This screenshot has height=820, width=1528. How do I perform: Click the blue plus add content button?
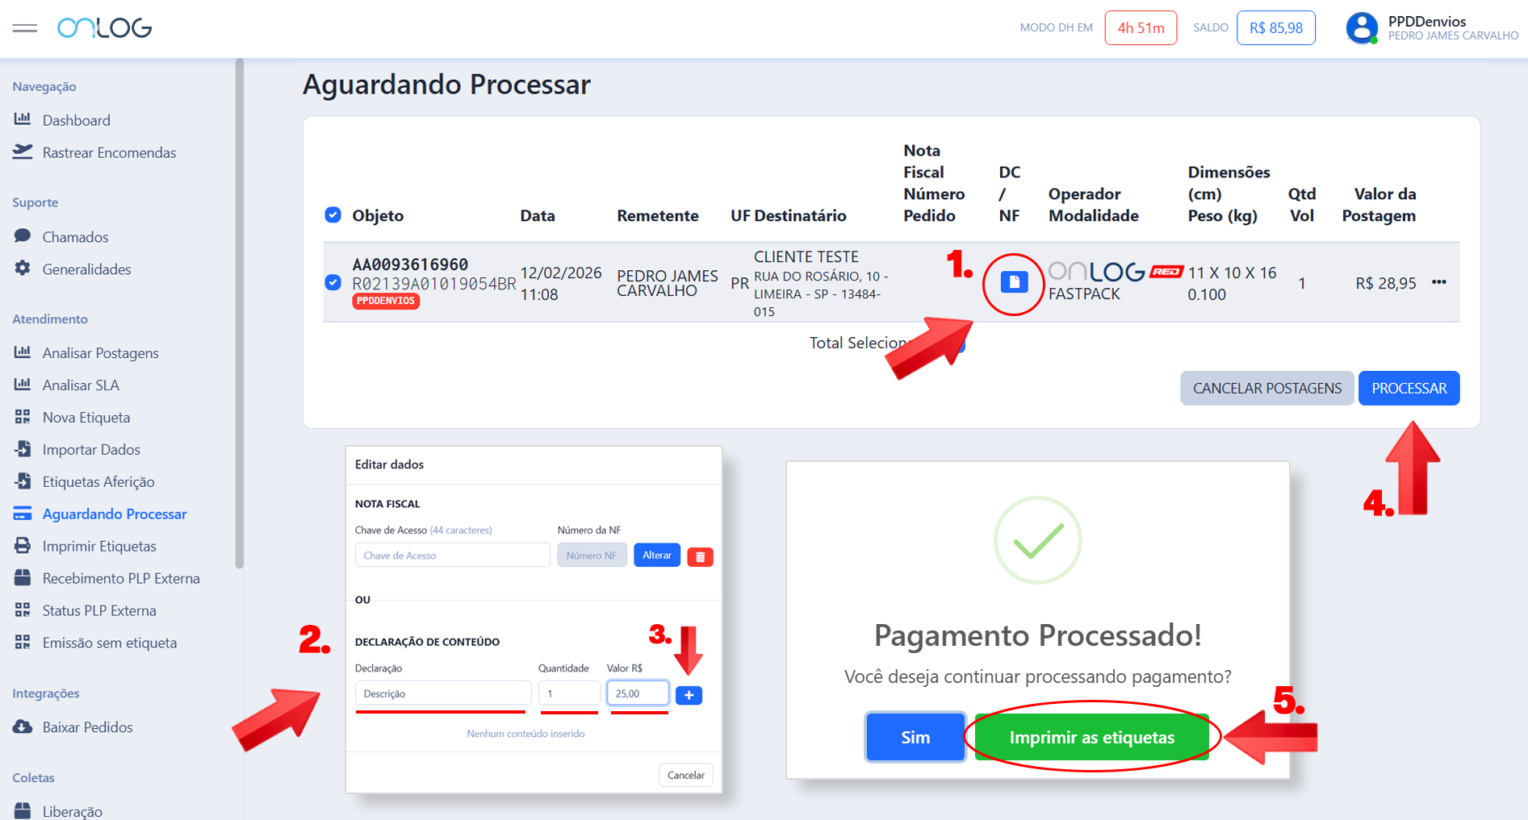click(x=689, y=695)
